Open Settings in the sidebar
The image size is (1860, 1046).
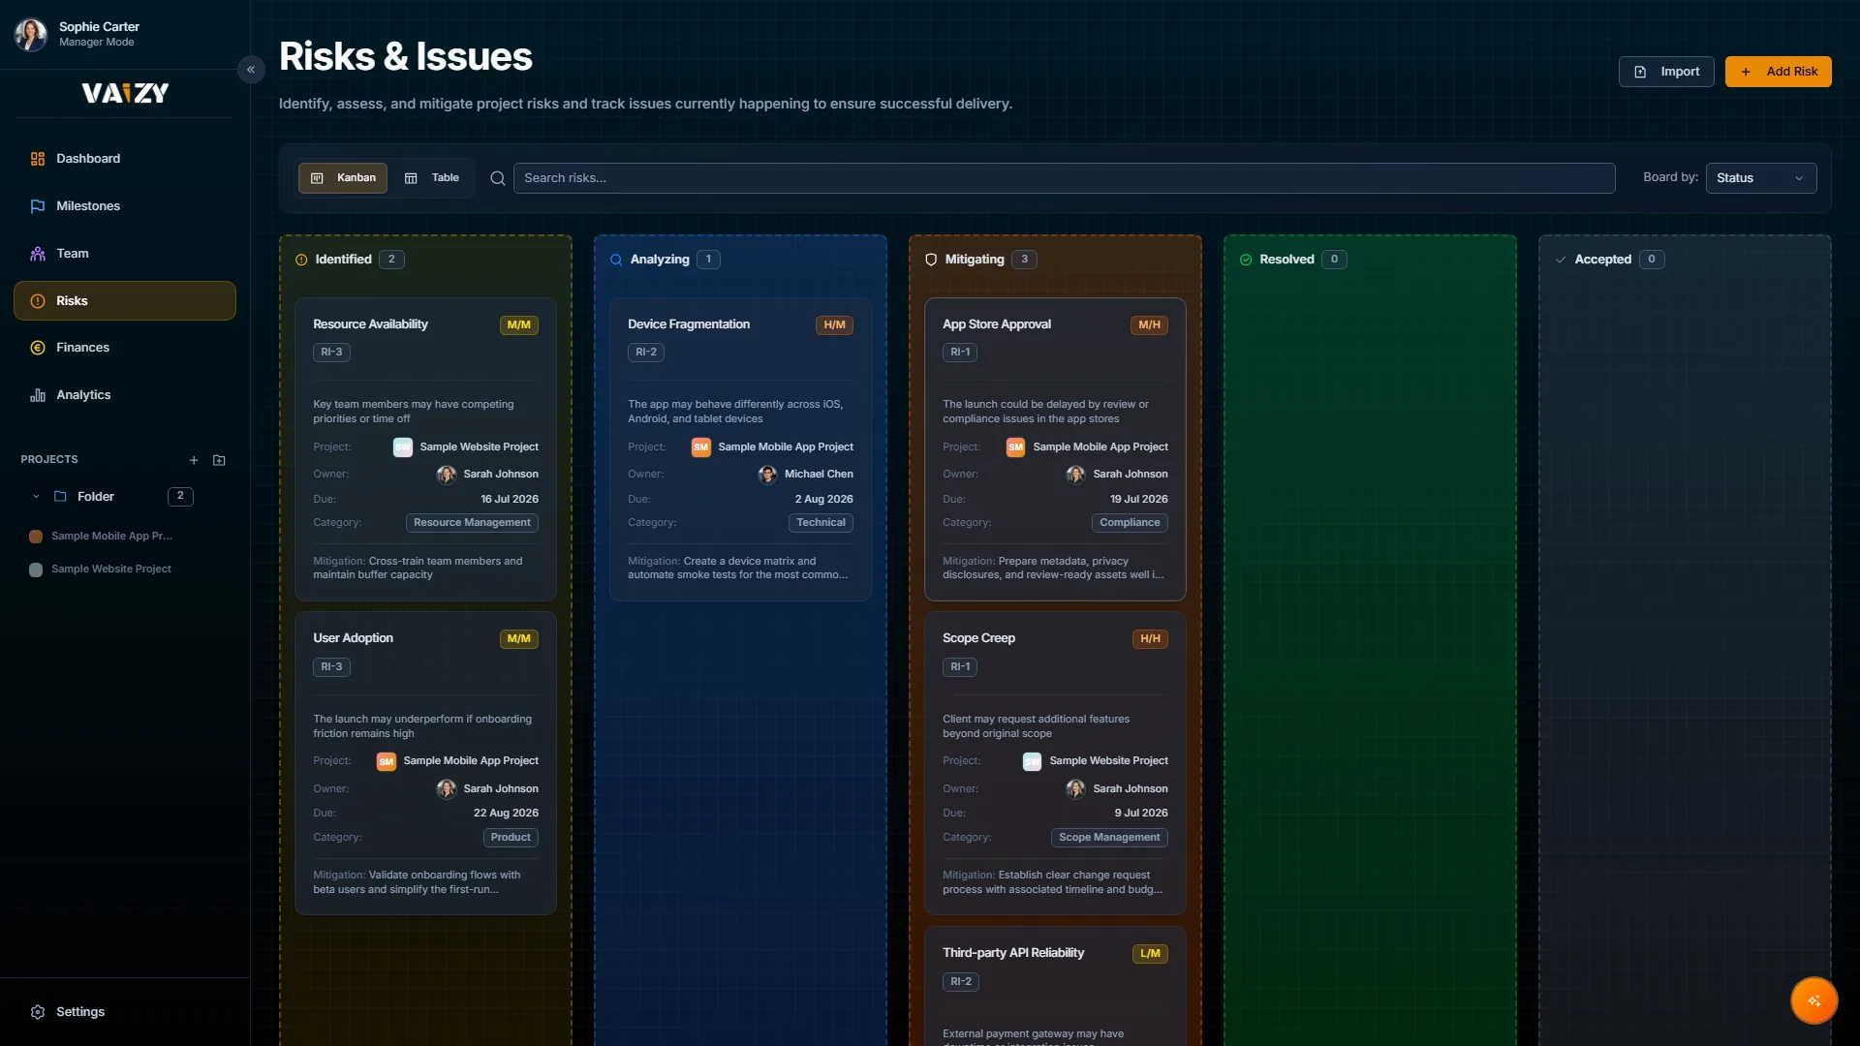125,1012
